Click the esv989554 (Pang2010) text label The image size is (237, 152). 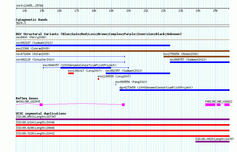click(x=131, y=82)
